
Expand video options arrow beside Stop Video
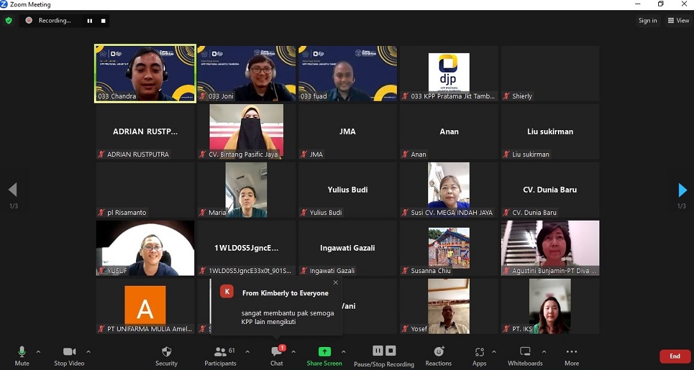coord(88,352)
